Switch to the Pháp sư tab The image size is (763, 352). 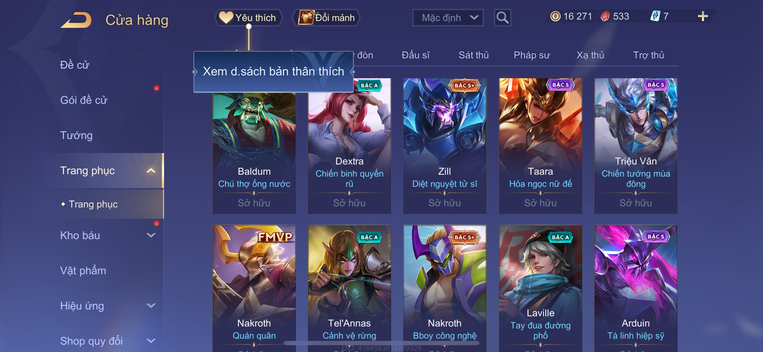click(x=532, y=55)
